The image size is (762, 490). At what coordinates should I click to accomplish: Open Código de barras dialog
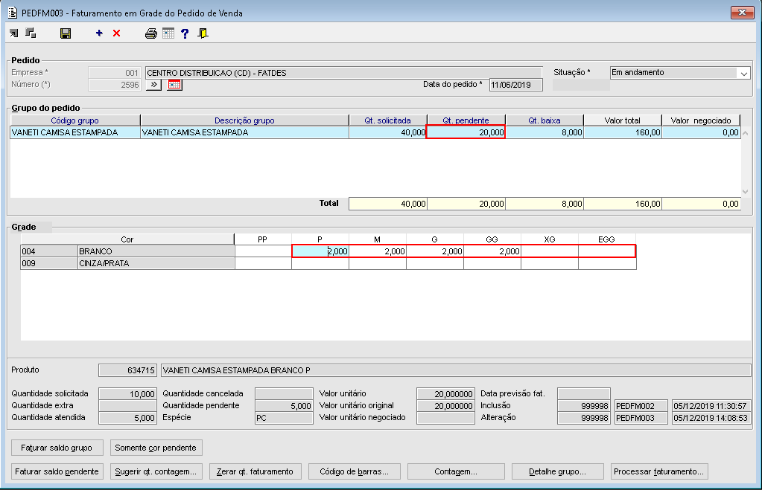(x=355, y=471)
